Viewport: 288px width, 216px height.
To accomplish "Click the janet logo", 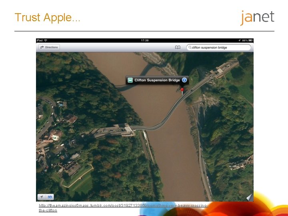I will point(257,18).
